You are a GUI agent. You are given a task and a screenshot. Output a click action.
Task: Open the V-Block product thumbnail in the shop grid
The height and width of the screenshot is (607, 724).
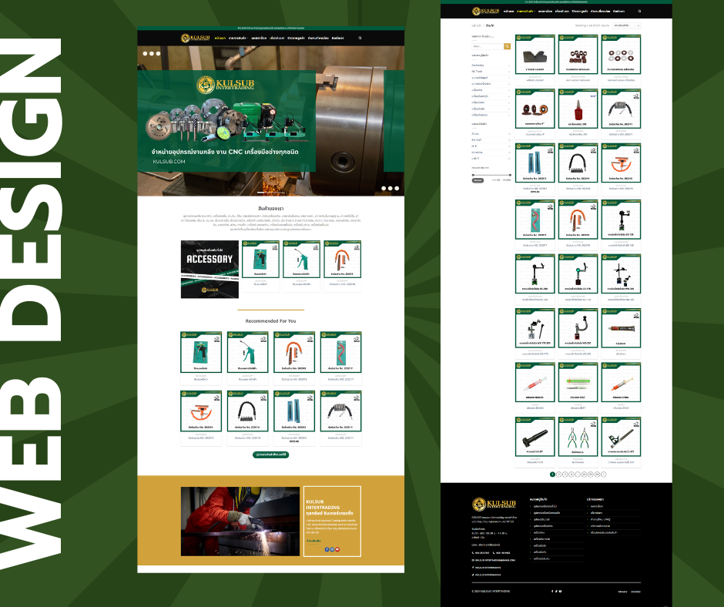(x=535, y=53)
